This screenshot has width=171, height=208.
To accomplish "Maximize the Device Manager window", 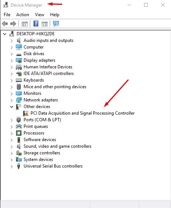I will tap(146, 5).
